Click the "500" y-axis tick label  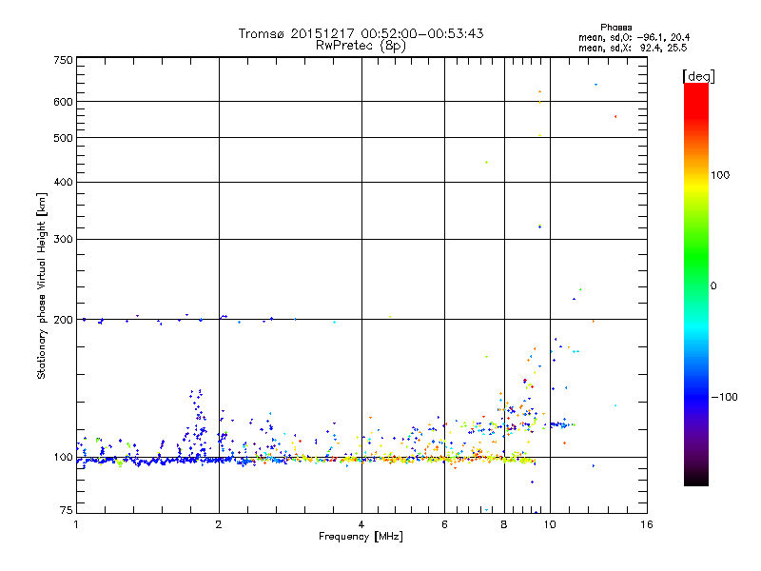[x=63, y=138]
